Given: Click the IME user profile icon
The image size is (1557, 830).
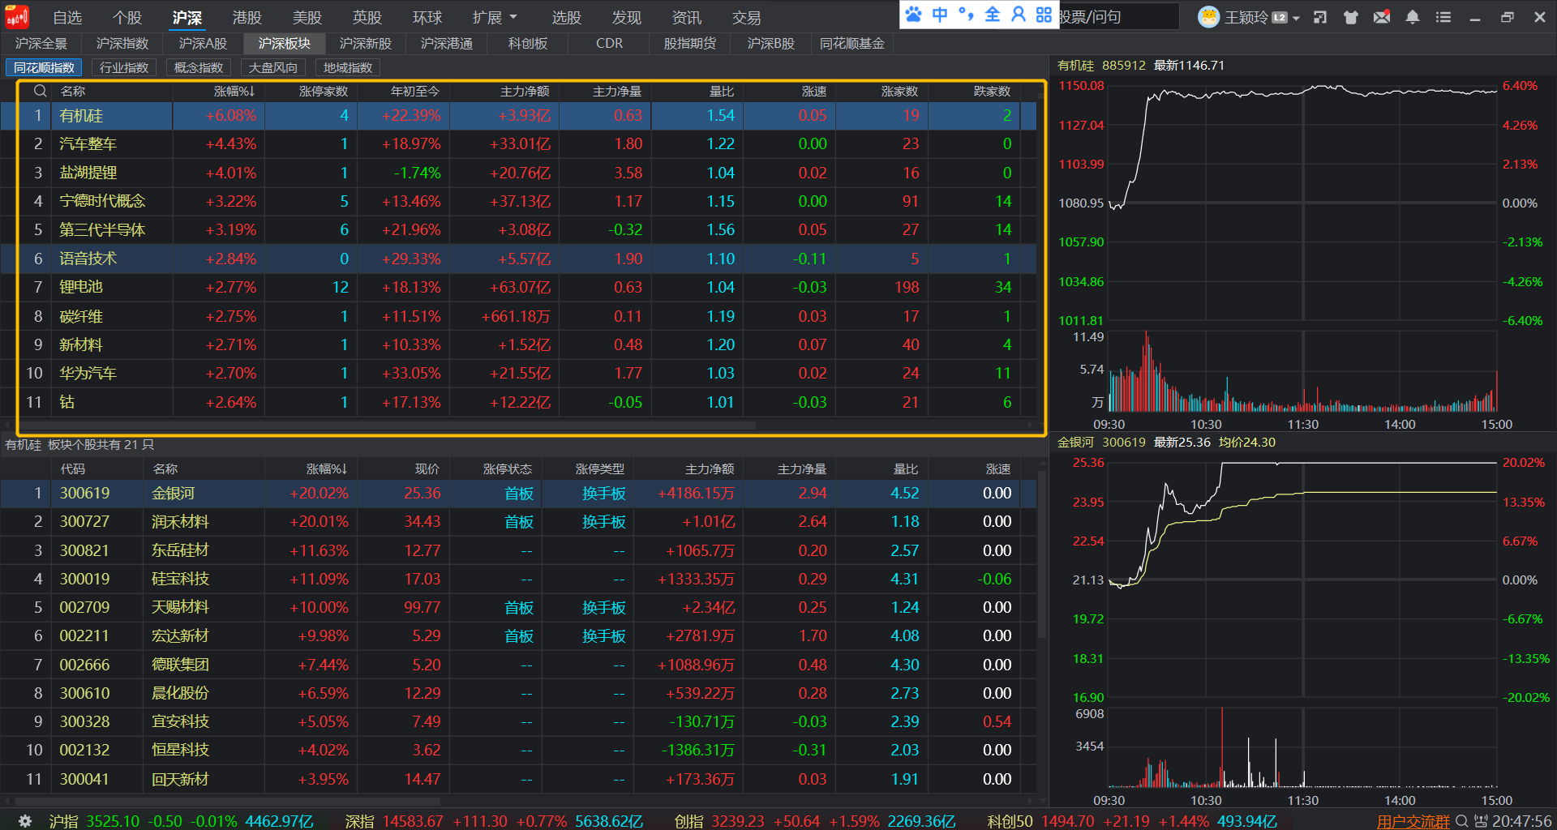Looking at the screenshot, I should tap(1019, 15).
